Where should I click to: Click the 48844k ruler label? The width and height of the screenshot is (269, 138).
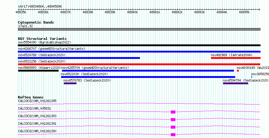[x=222, y=12]
